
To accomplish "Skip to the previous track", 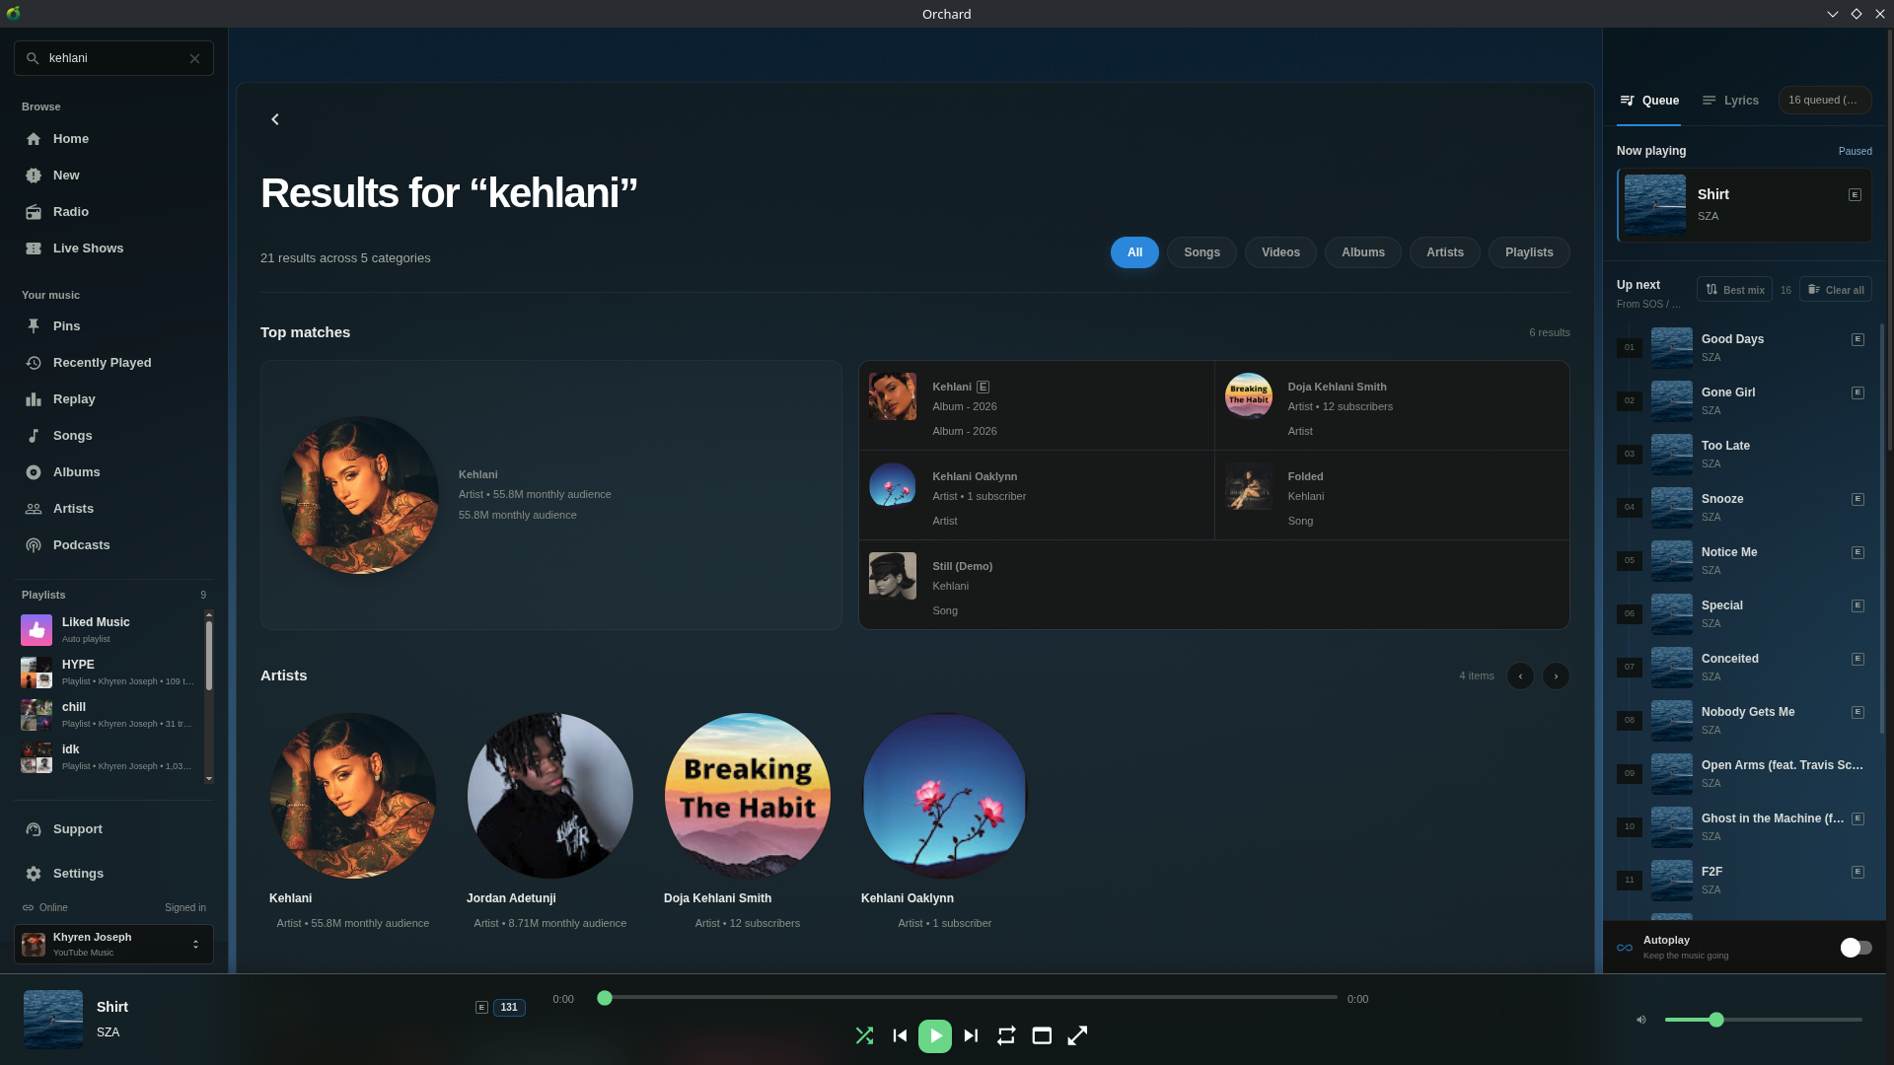I will (900, 1035).
